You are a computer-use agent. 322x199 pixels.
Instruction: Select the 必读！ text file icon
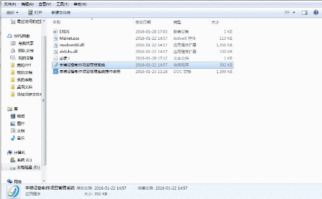(x=56, y=58)
